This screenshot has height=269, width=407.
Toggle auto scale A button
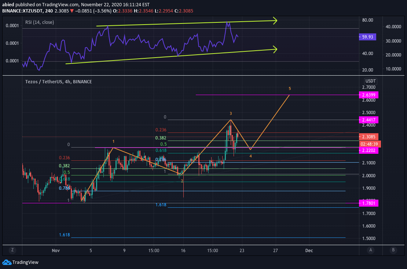(x=371, y=250)
